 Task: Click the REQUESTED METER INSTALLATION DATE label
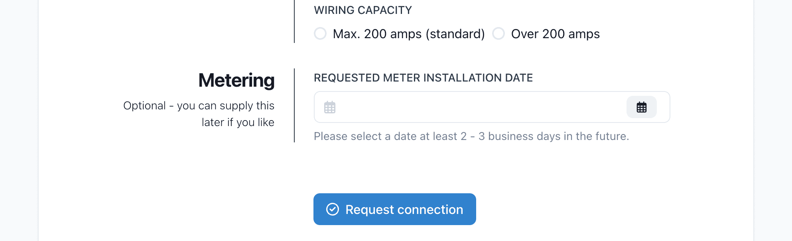[423, 78]
